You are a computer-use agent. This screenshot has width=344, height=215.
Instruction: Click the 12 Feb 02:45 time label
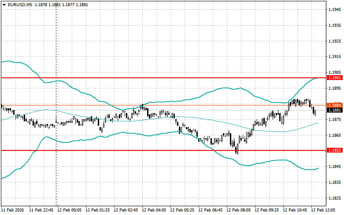(x=126, y=210)
